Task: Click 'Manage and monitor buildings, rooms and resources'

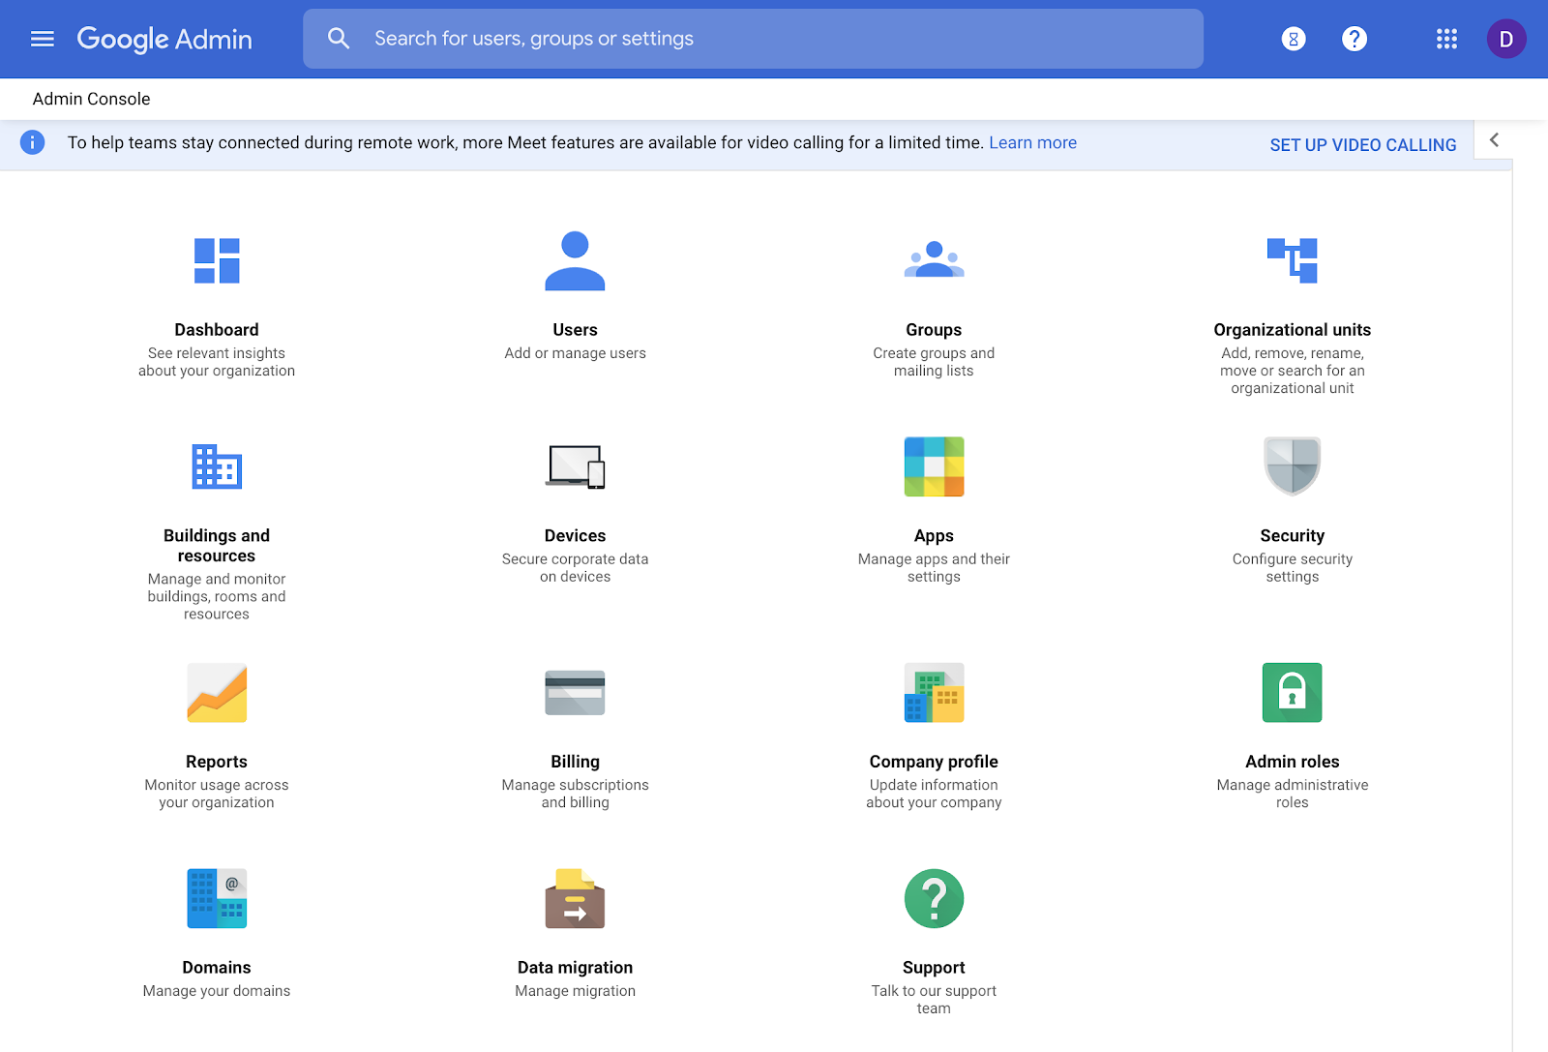Action: click(x=217, y=596)
